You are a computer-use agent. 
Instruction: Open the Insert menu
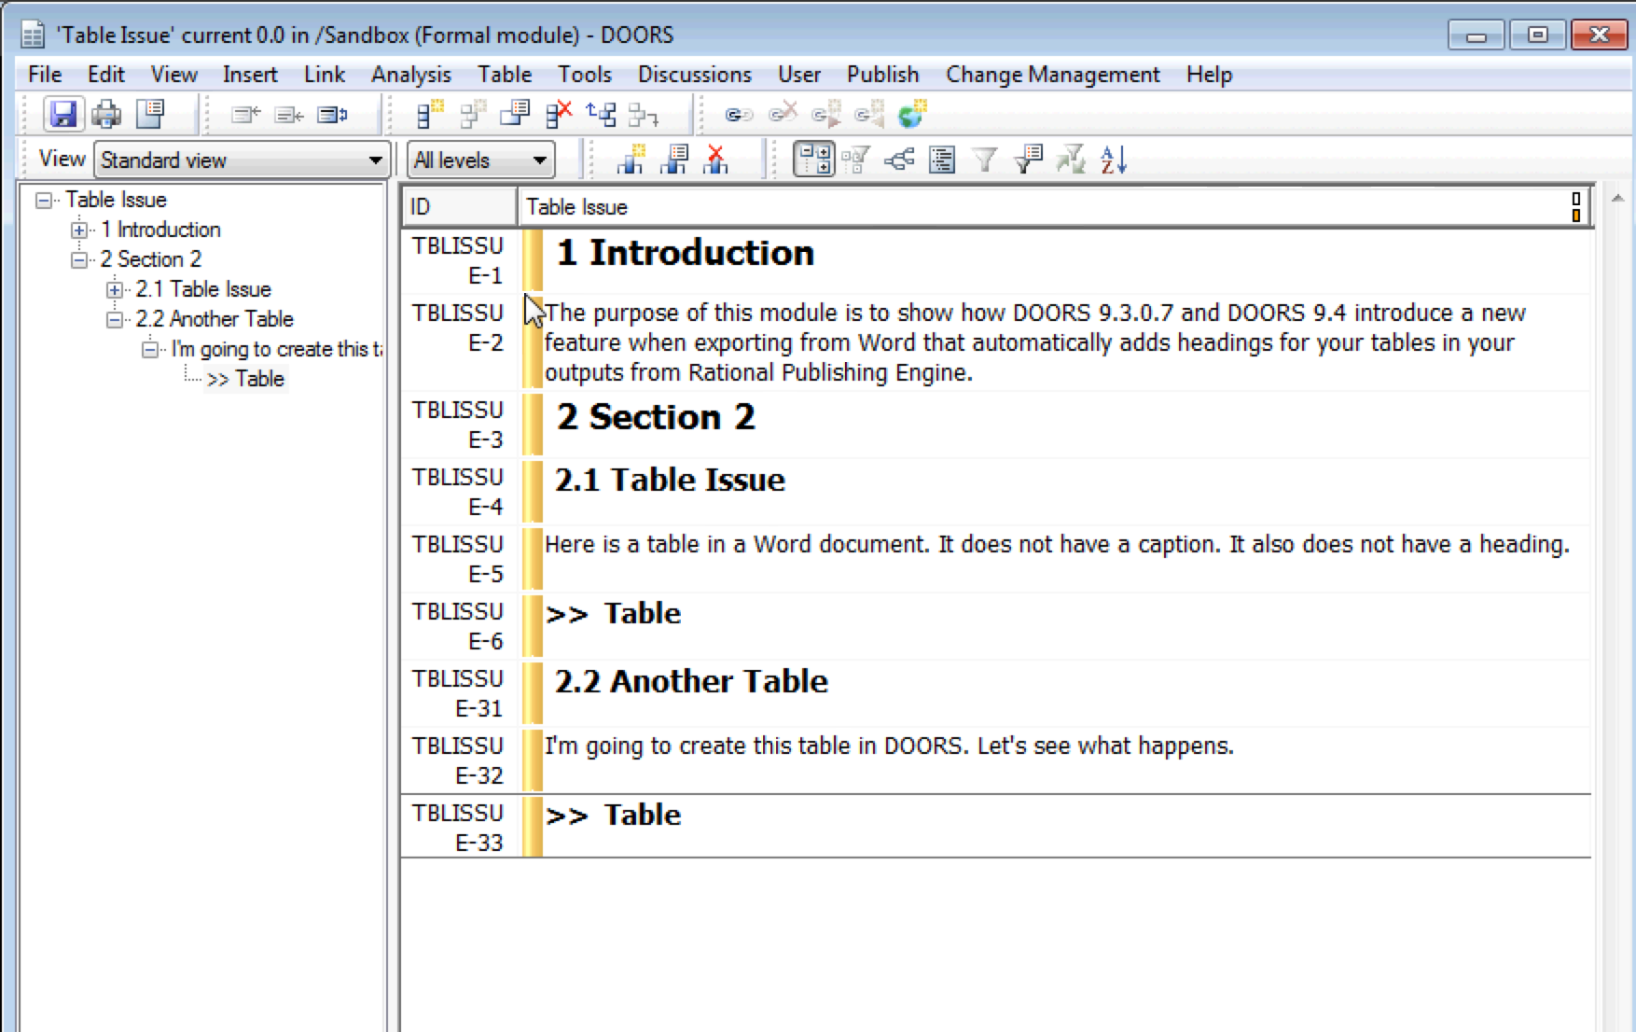249,75
